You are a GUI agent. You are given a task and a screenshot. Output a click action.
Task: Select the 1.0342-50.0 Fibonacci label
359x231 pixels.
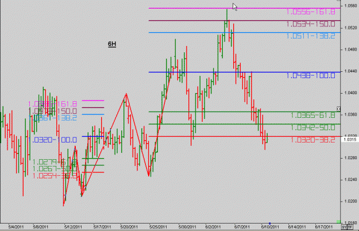[313, 128]
